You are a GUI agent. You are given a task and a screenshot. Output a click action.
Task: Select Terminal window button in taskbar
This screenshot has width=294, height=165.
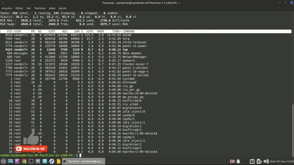pos(84,161)
